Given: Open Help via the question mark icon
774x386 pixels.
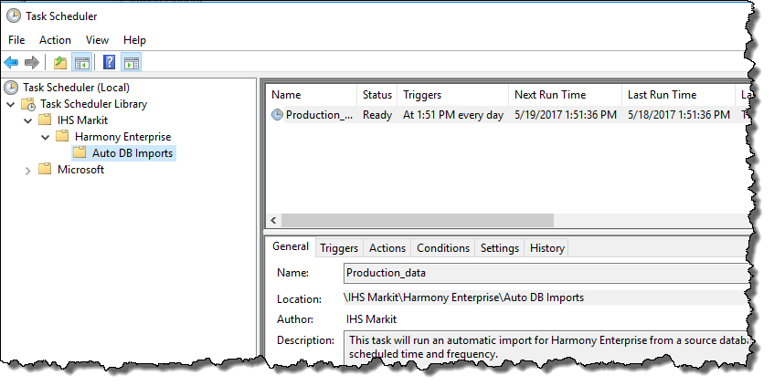Looking at the screenshot, I should coord(109,63).
